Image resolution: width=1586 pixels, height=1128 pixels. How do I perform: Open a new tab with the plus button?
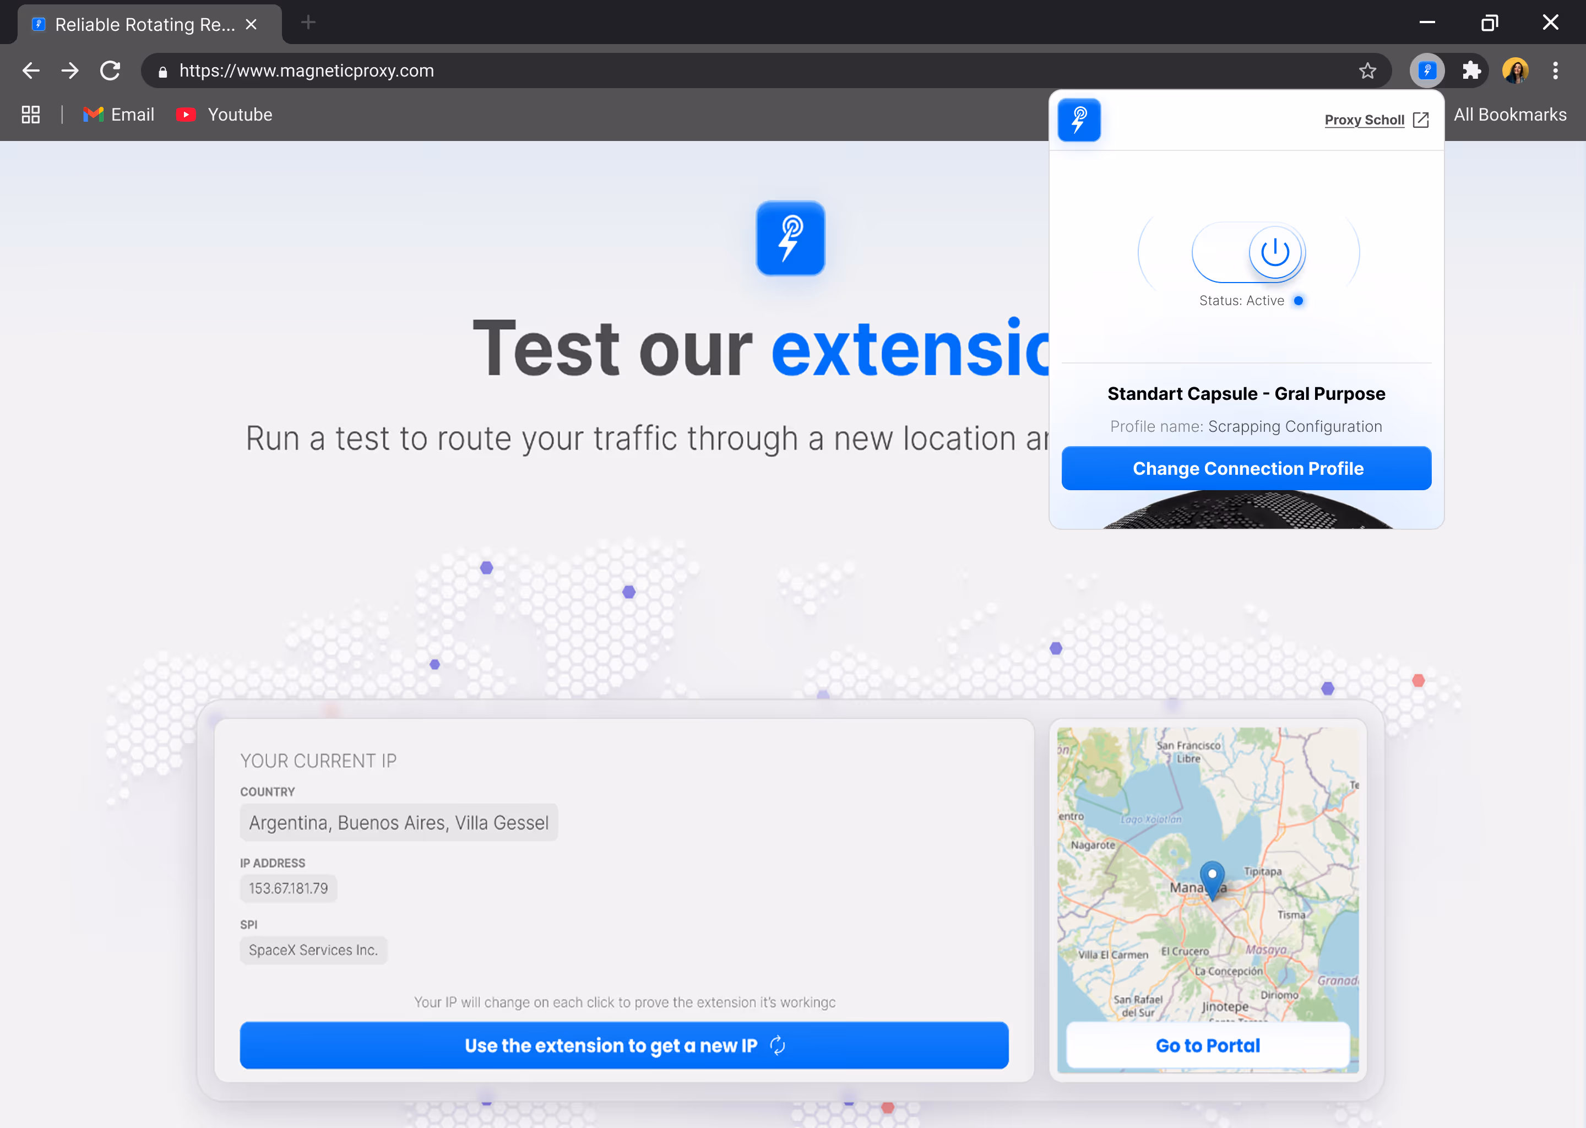click(308, 23)
